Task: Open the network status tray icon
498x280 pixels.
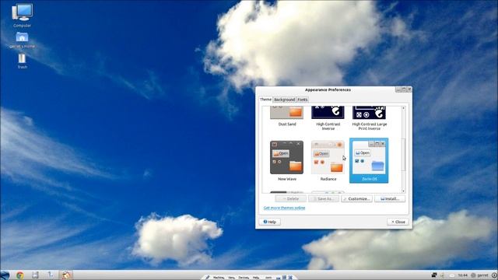Action: [x=434, y=275]
